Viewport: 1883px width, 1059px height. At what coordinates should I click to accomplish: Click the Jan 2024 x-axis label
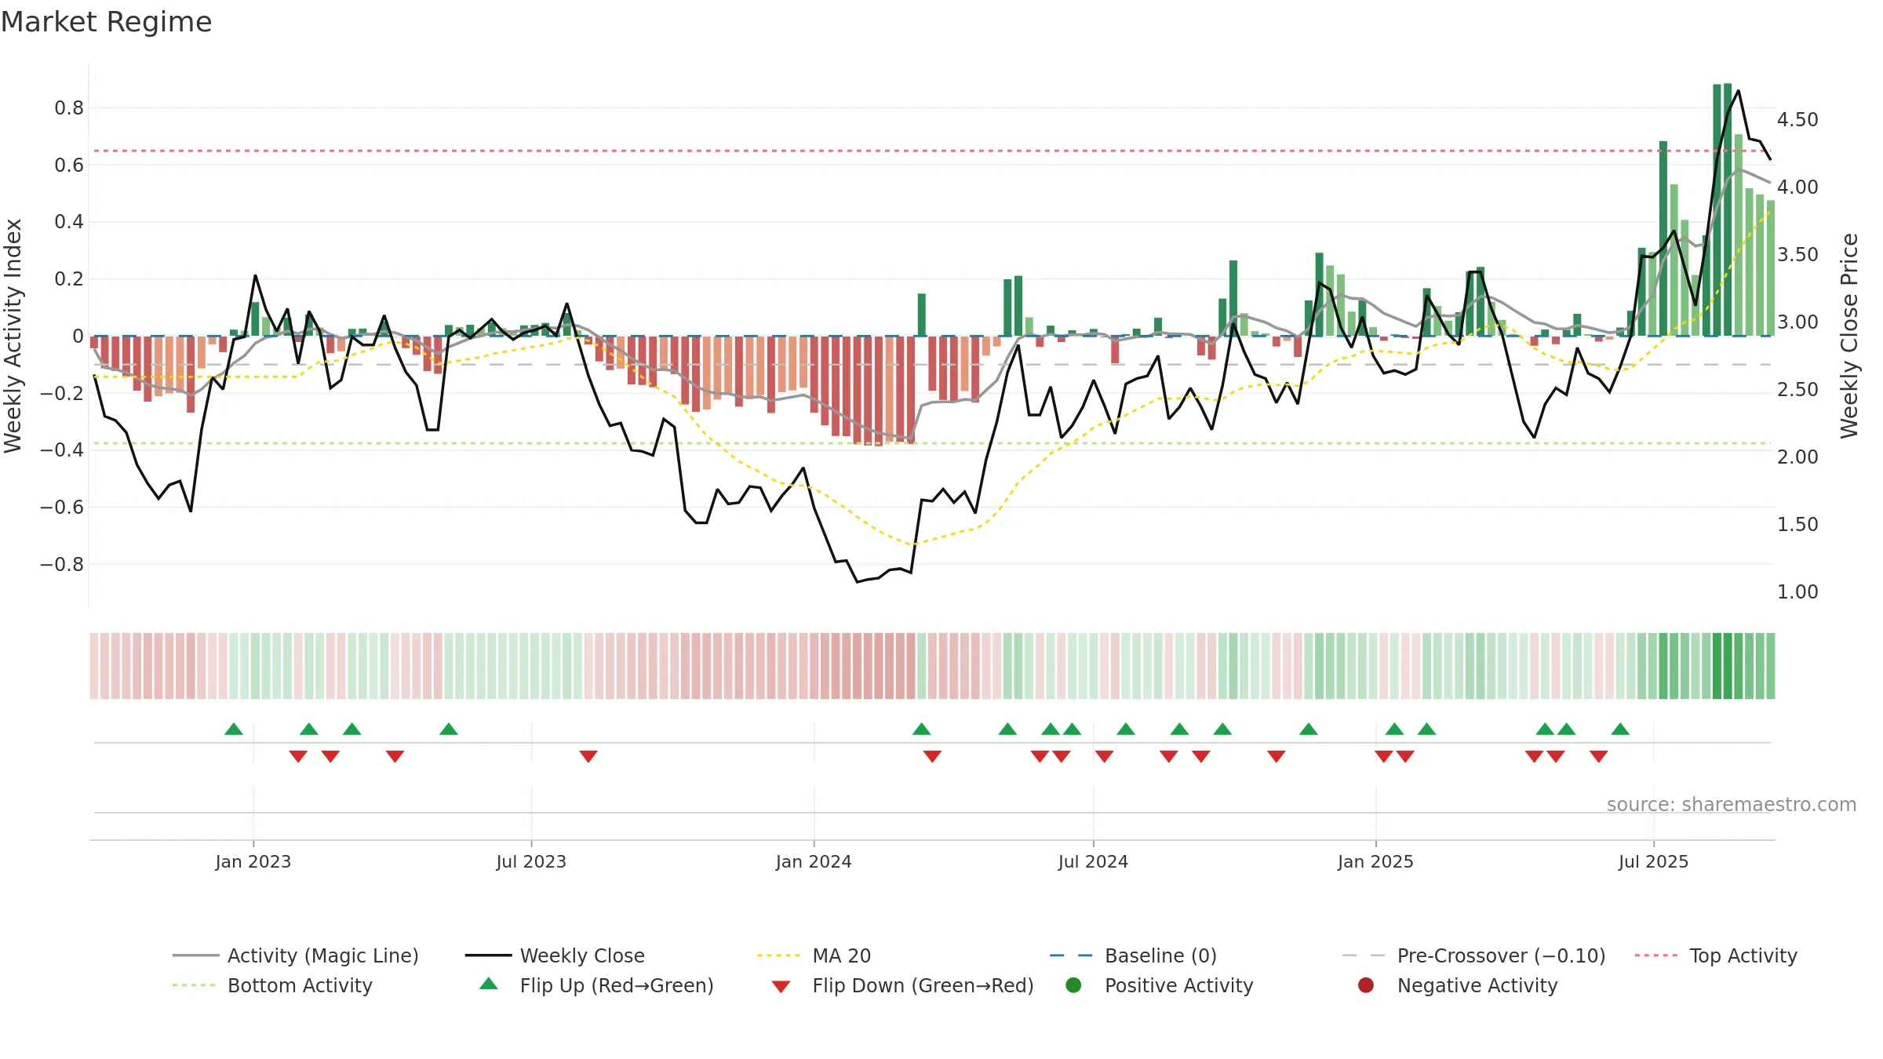[814, 862]
